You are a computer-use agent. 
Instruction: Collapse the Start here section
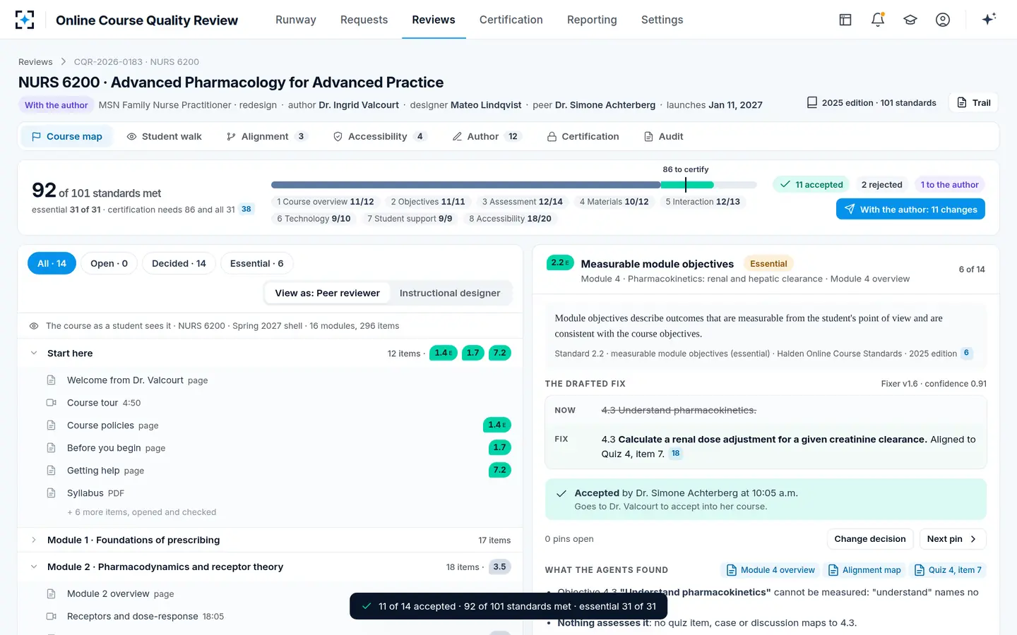[x=34, y=353]
